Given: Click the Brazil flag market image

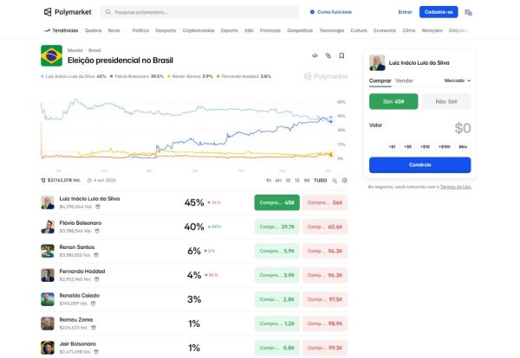Looking at the screenshot, I should pos(50,55).
